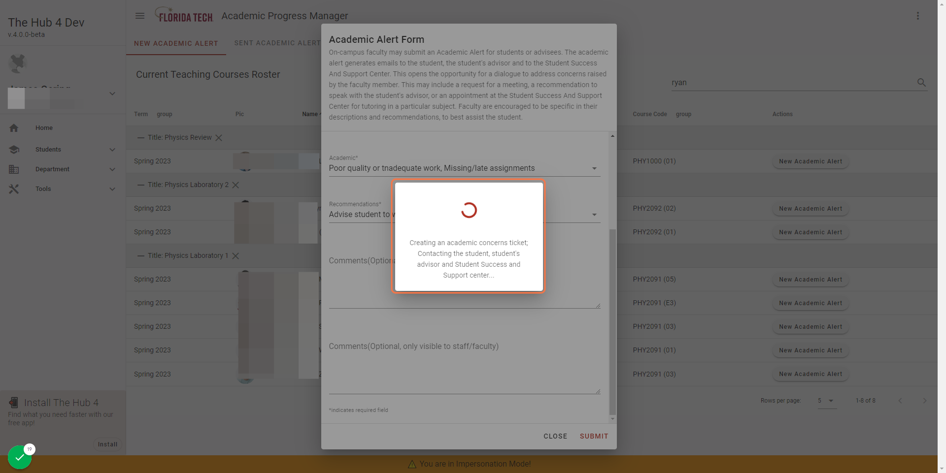Click the Department building icon
Image resolution: width=946 pixels, height=473 pixels.
tap(14, 169)
